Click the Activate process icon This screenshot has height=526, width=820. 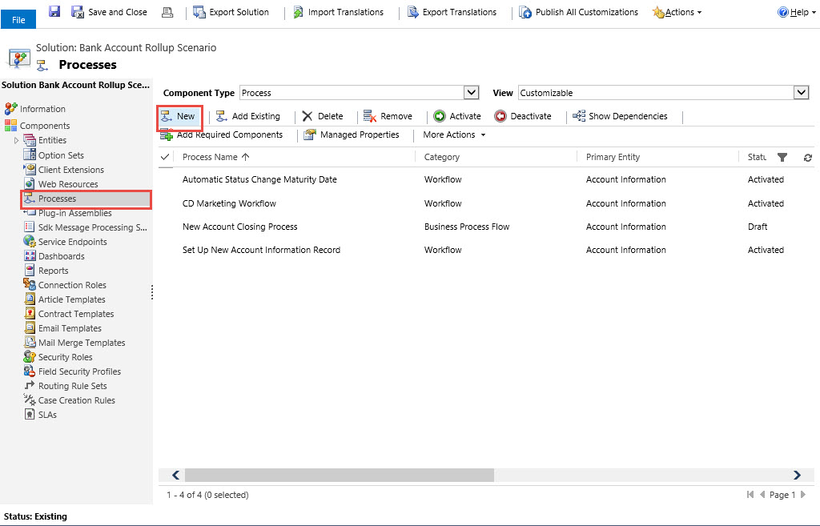(440, 116)
